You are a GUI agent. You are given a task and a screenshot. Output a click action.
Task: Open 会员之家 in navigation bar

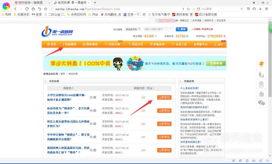[179, 44]
